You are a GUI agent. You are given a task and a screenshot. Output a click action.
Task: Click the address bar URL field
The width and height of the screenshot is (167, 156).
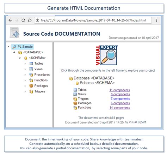pyautogui.click(x=93, y=20)
